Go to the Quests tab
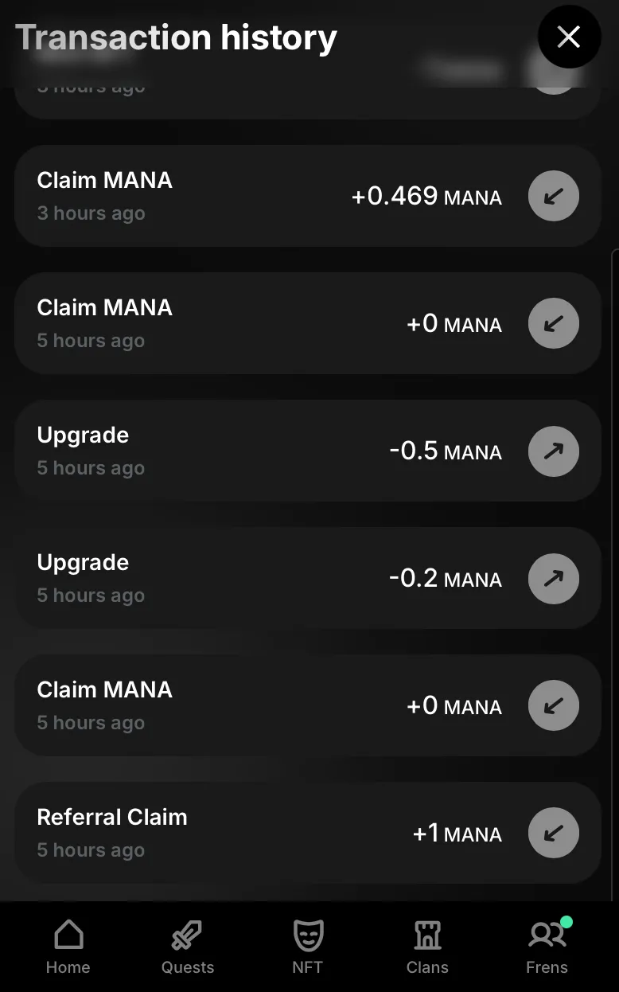 188,947
